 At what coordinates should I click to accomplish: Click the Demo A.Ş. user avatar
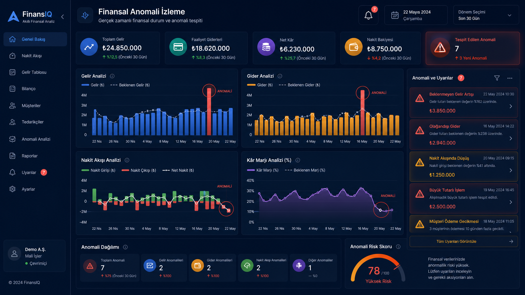pos(15,254)
